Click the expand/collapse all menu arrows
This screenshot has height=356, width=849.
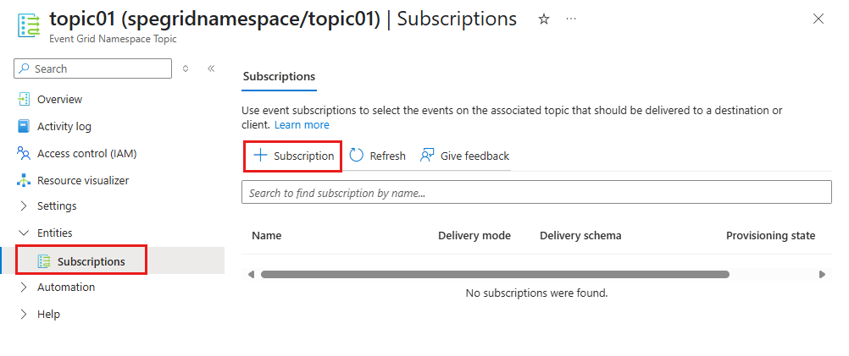tap(186, 68)
